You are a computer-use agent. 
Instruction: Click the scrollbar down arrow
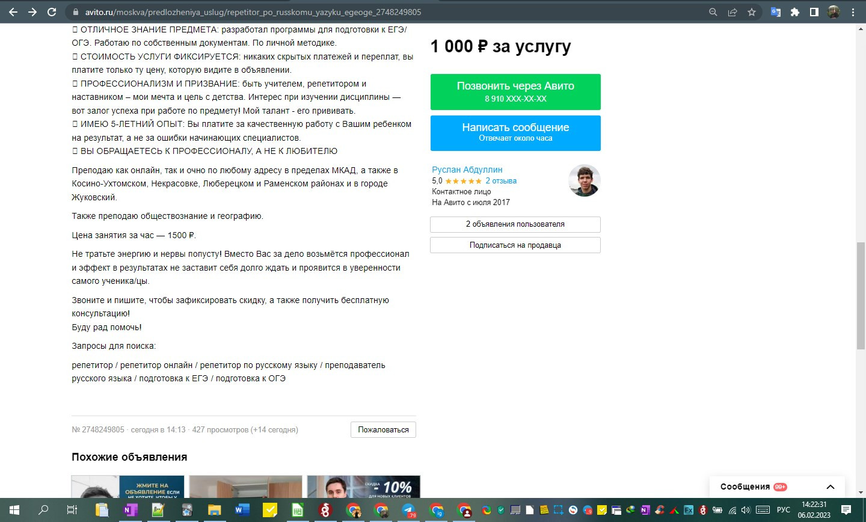(x=861, y=493)
